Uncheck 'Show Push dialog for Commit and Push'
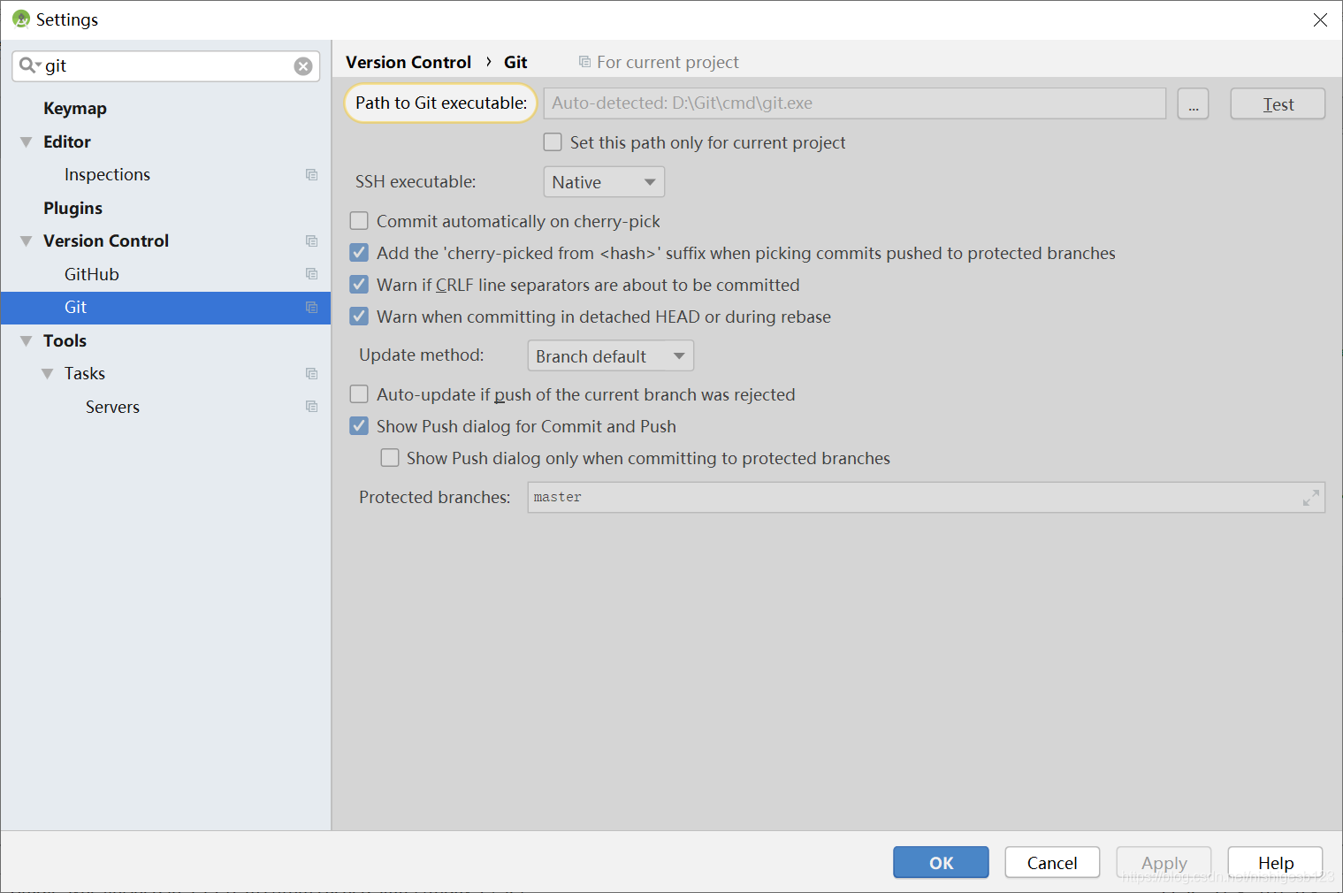This screenshot has height=893, width=1343. point(359,426)
